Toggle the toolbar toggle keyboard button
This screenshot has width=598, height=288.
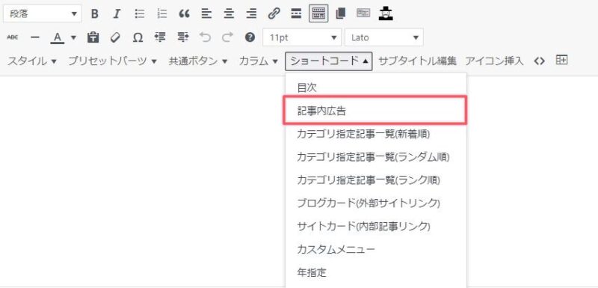click(318, 14)
